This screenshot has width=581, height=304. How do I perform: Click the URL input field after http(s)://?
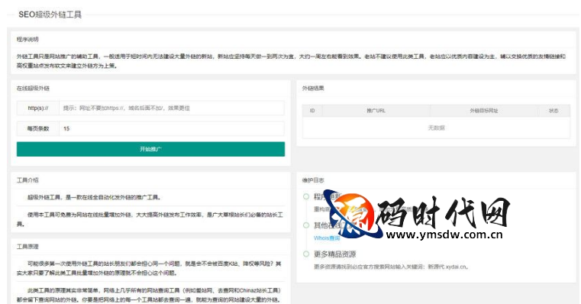click(172, 108)
